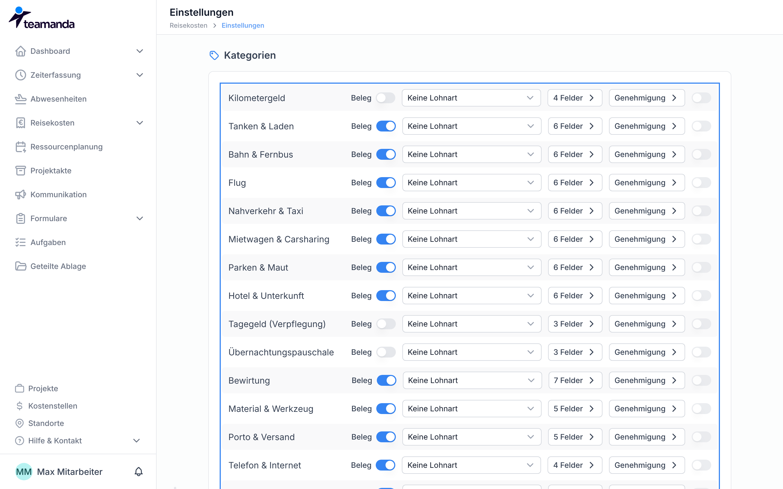Image resolution: width=783 pixels, height=489 pixels.
Task: Enable the Beleg toggle for Kilometergeld
Action: pos(385,98)
